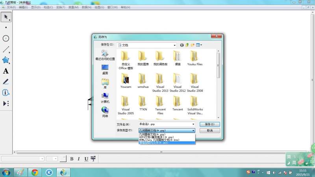315x177 pixels.
Task: Go to Desktop (桌面) in sidebar
Action: pyautogui.click(x=105, y=70)
